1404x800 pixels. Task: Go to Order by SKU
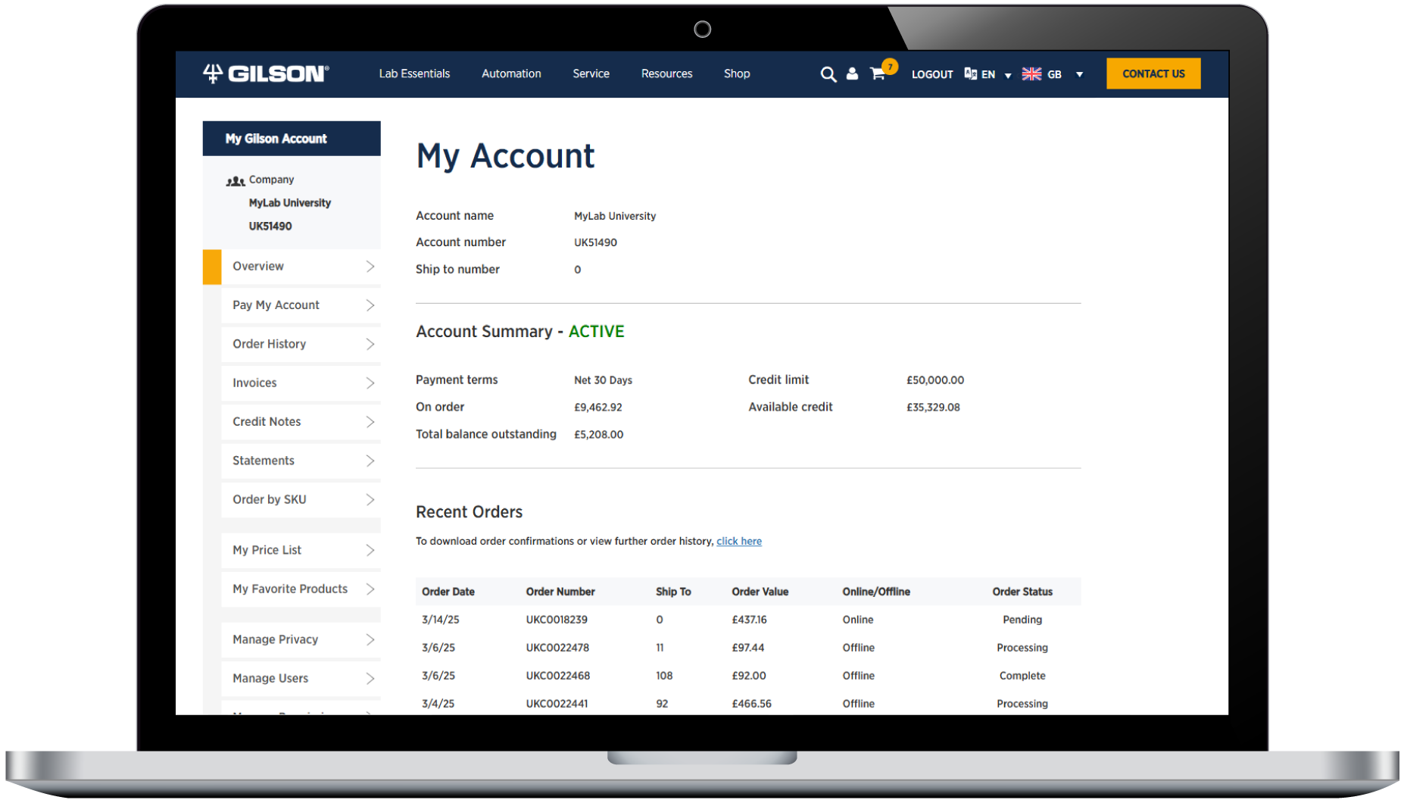(x=301, y=500)
